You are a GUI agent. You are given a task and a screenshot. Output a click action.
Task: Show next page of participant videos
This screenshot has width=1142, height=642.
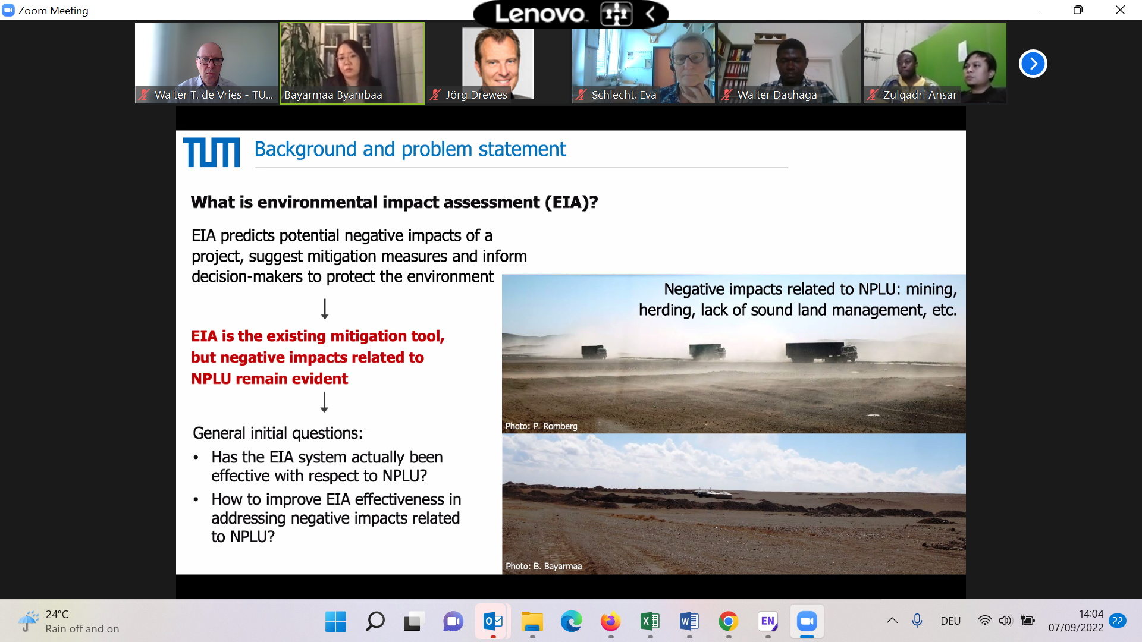(x=1033, y=64)
